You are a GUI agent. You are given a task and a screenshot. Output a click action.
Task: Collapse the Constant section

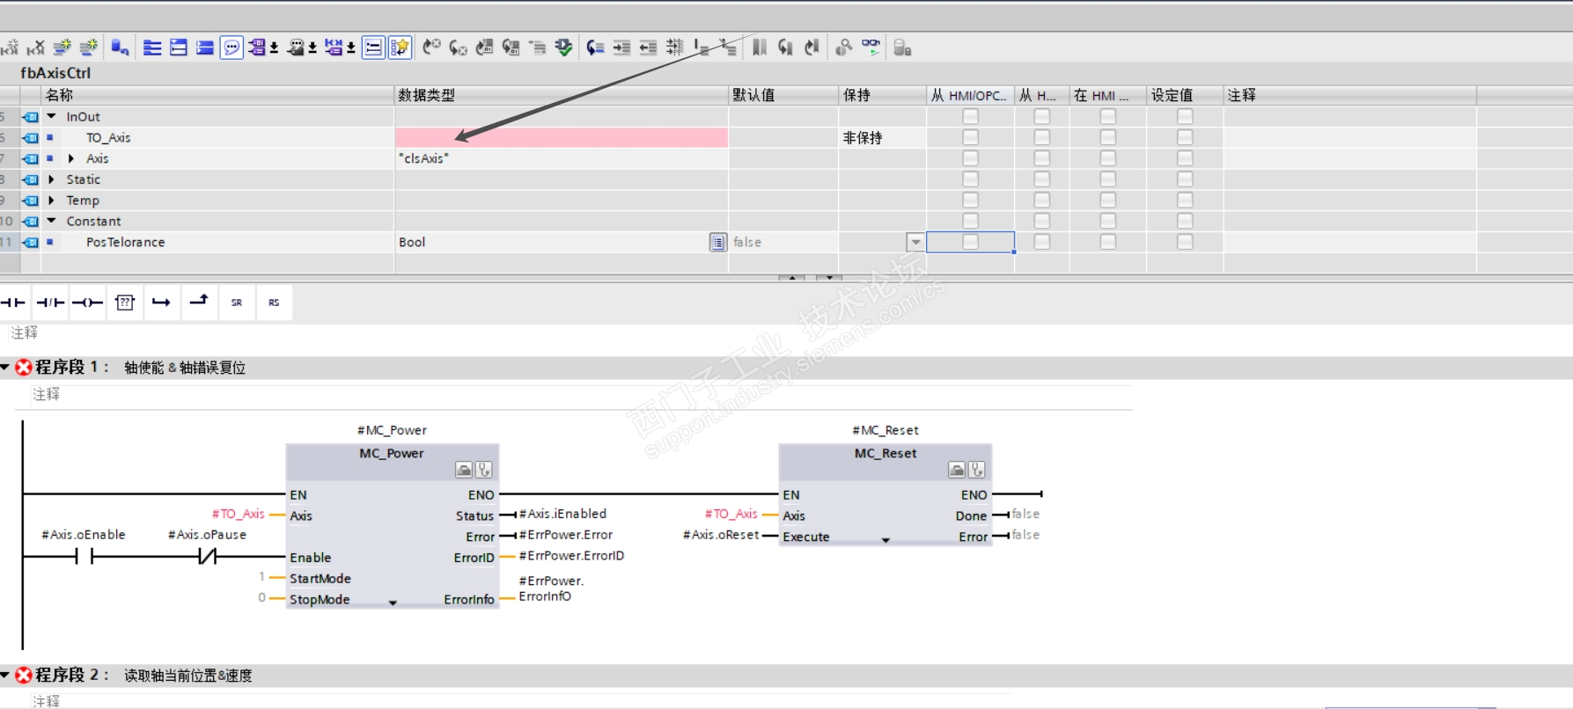point(51,221)
